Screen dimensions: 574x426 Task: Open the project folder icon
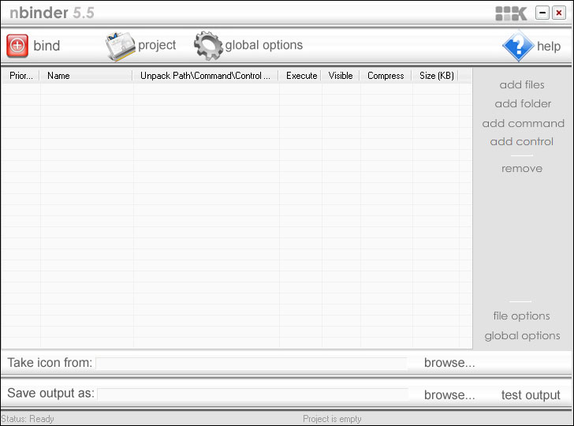click(121, 47)
